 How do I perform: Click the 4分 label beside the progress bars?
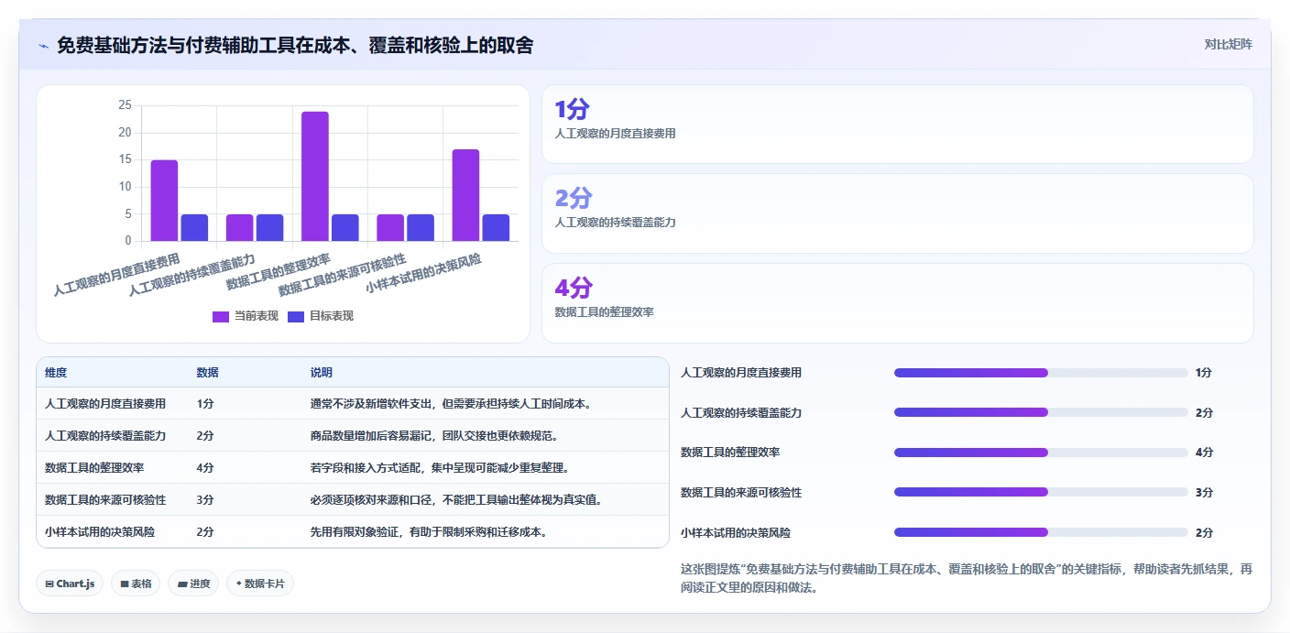1204,453
